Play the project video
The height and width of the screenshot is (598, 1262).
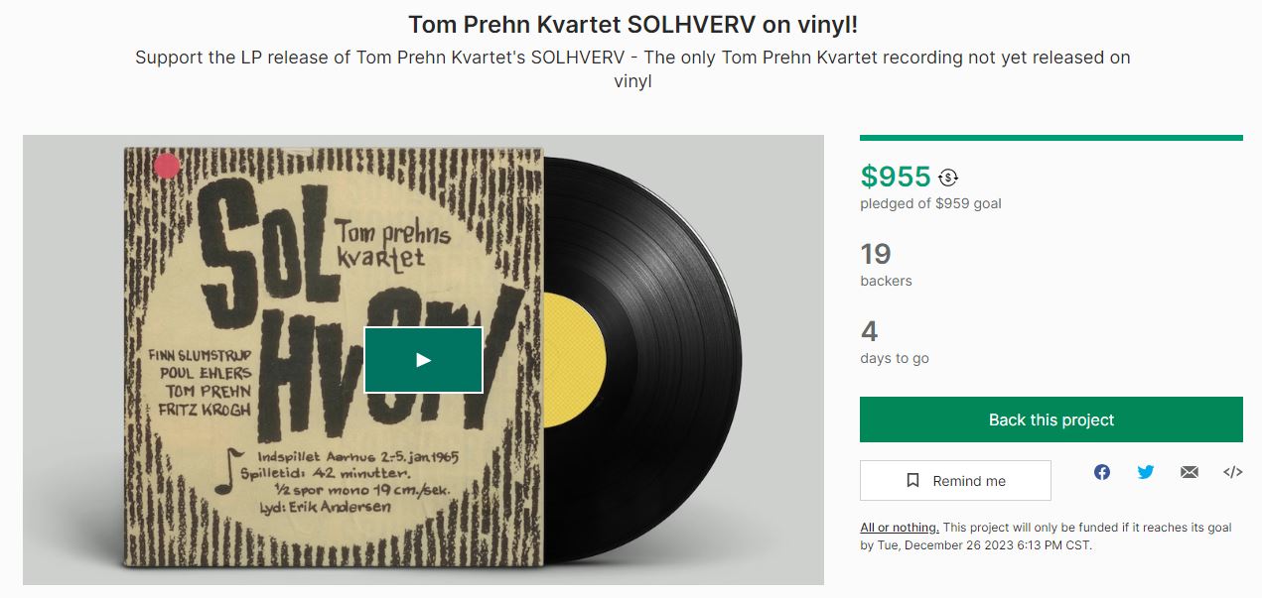(x=423, y=360)
